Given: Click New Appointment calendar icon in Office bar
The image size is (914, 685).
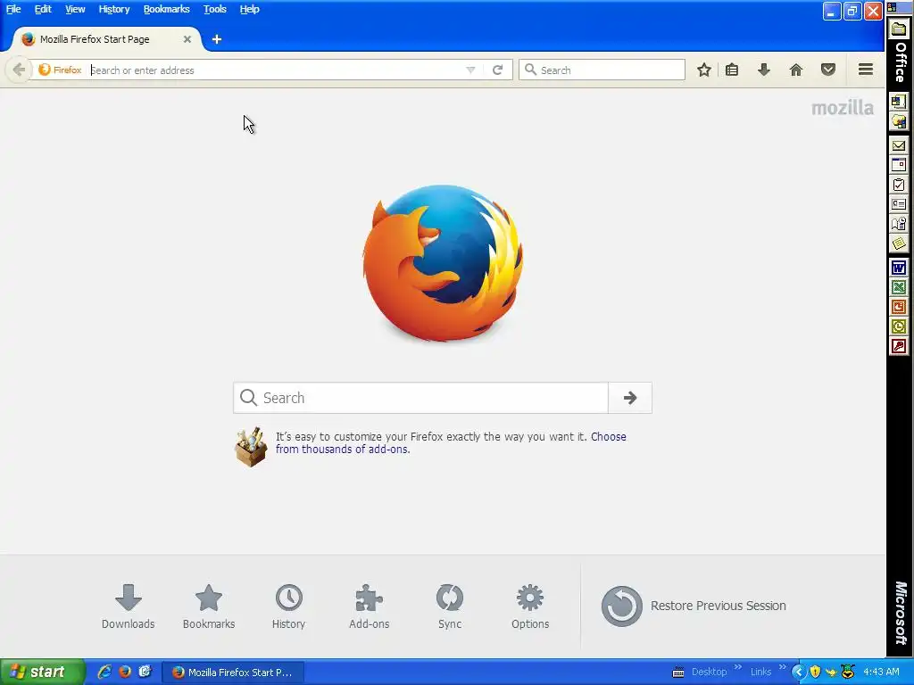Looking at the screenshot, I should 898,165.
